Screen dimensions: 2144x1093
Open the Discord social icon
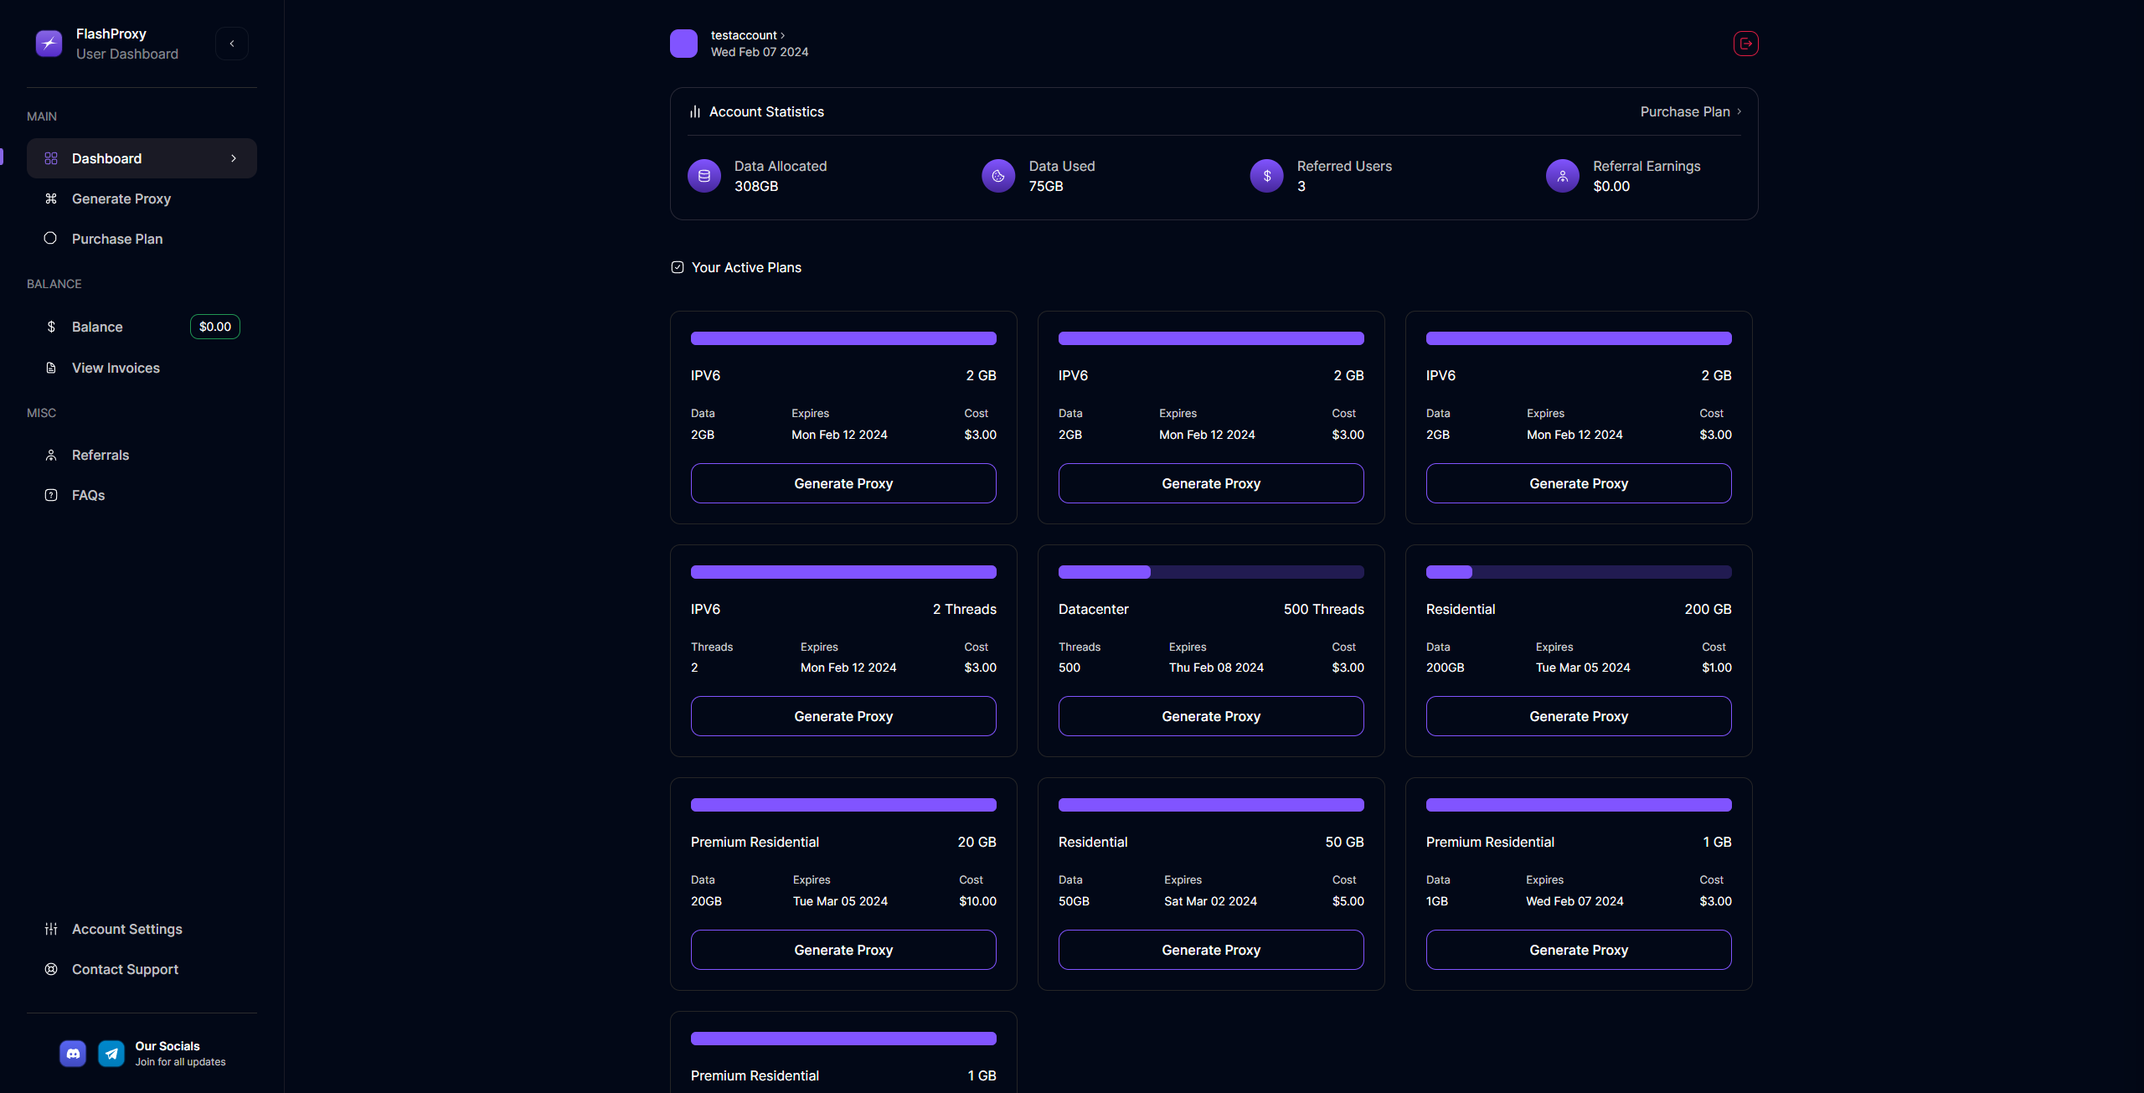(73, 1054)
